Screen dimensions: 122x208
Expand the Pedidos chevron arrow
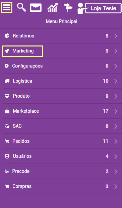click(x=116, y=141)
